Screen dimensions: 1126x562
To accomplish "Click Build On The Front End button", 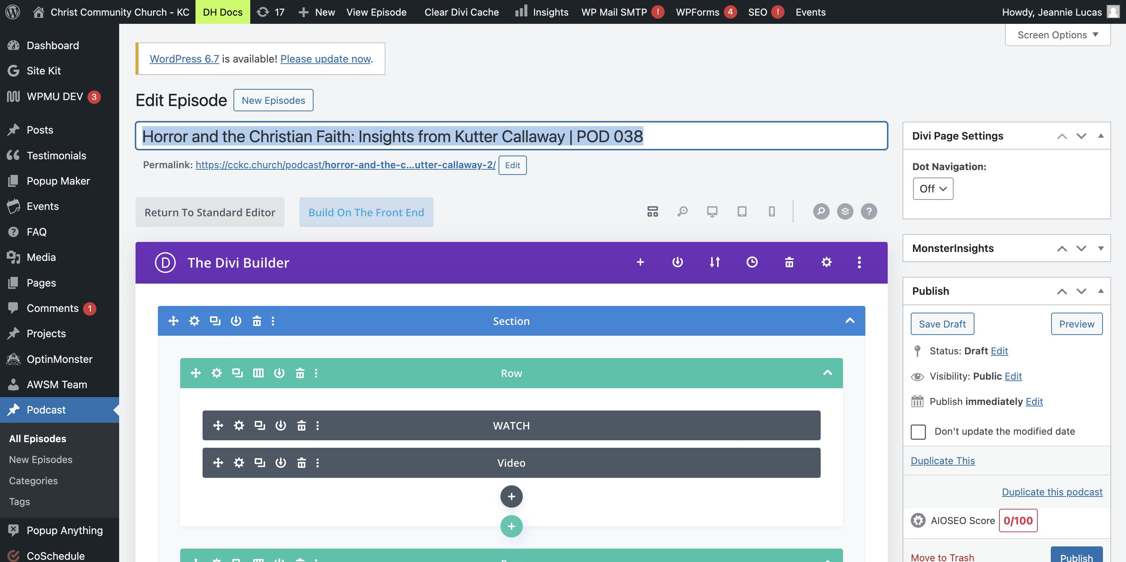I will coord(366,212).
